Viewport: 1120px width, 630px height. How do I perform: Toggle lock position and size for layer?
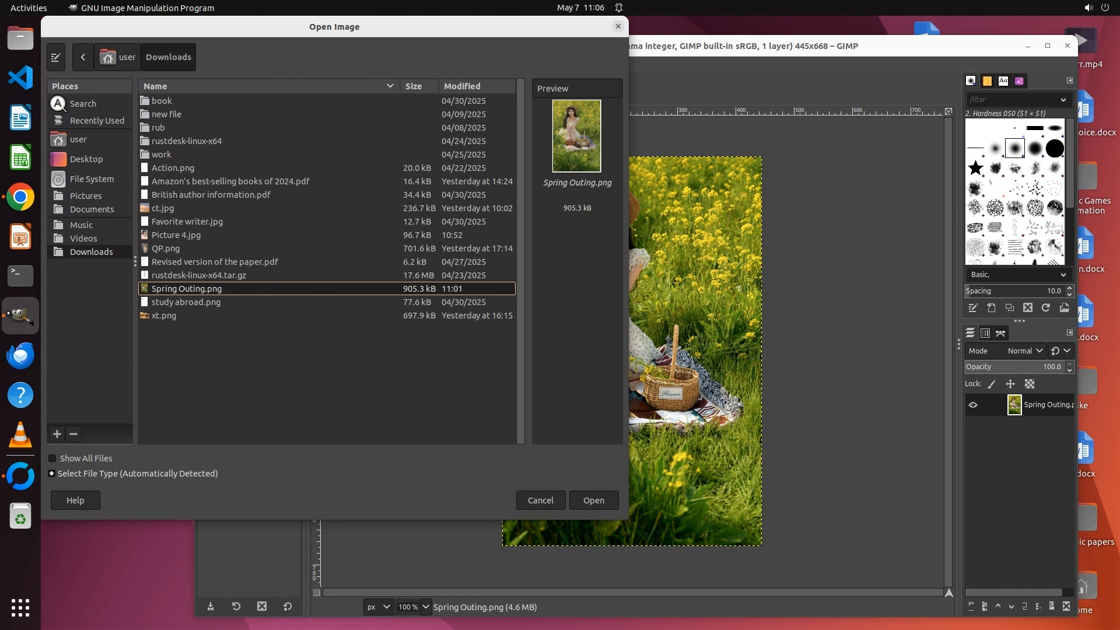[x=1010, y=384]
